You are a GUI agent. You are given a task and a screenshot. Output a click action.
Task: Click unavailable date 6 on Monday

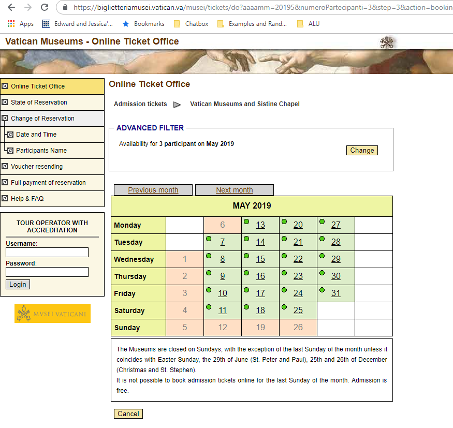223,225
